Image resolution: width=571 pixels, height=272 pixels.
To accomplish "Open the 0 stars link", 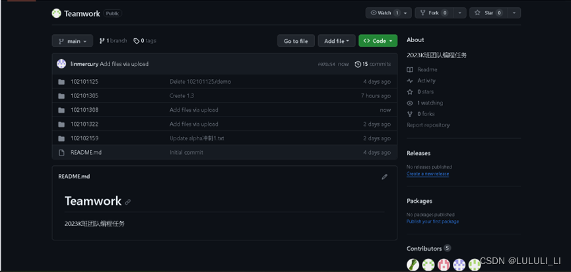I will [x=420, y=92].
